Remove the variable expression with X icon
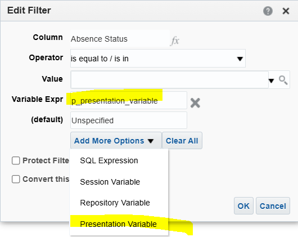 coord(195,103)
